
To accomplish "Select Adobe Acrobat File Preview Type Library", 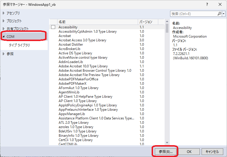I will pyautogui.click(x=89, y=75).
